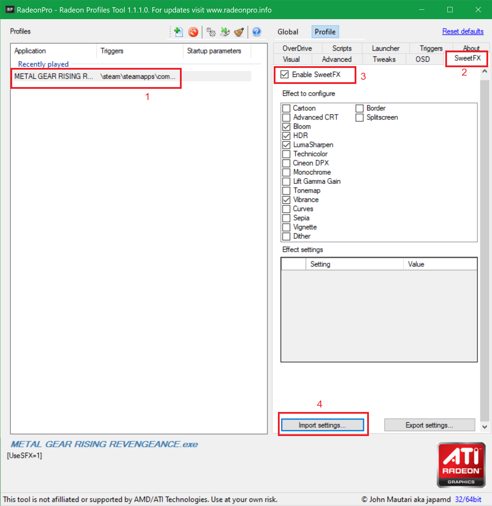Click the Reset defaults link
The height and width of the screenshot is (506, 492).
pos(463,31)
